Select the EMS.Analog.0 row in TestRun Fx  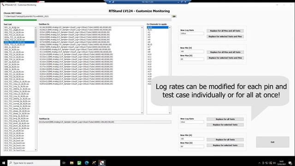(x=76, y=27)
